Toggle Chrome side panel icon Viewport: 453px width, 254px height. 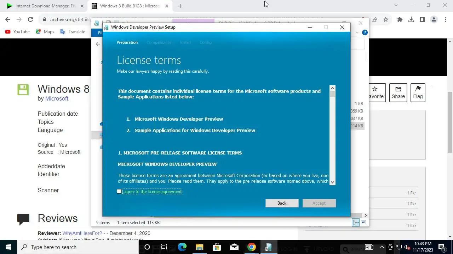pyautogui.click(x=422, y=20)
